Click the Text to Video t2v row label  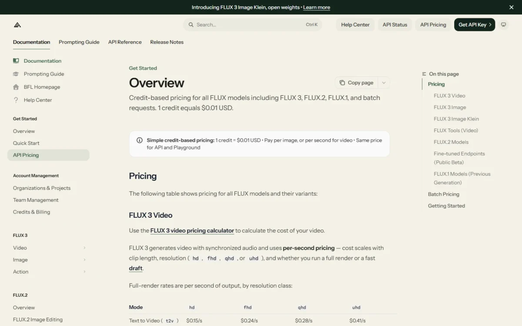pyautogui.click(x=154, y=321)
